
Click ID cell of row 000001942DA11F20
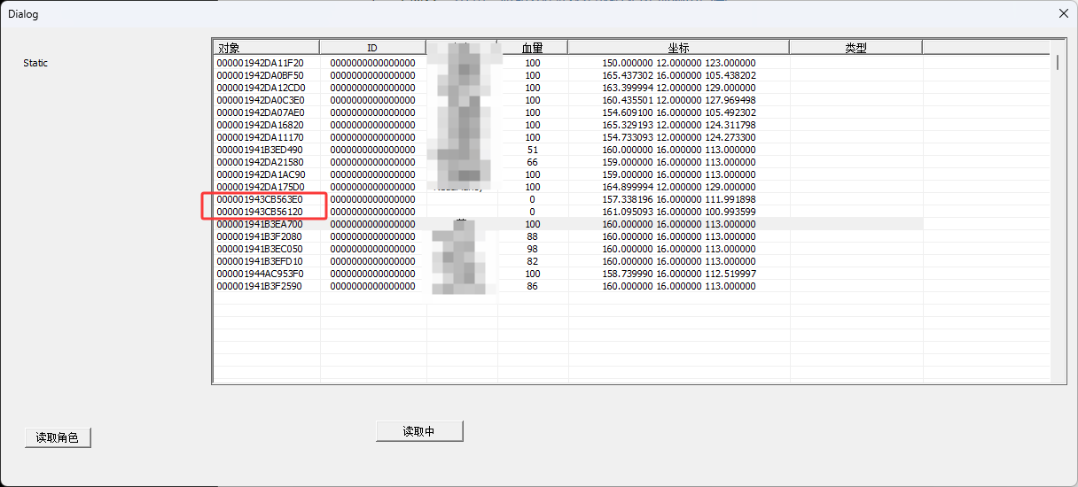pos(372,63)
